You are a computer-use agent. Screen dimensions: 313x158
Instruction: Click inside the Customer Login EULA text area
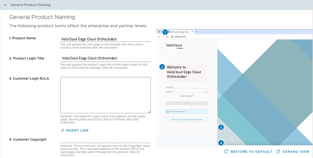coord(105,95)
